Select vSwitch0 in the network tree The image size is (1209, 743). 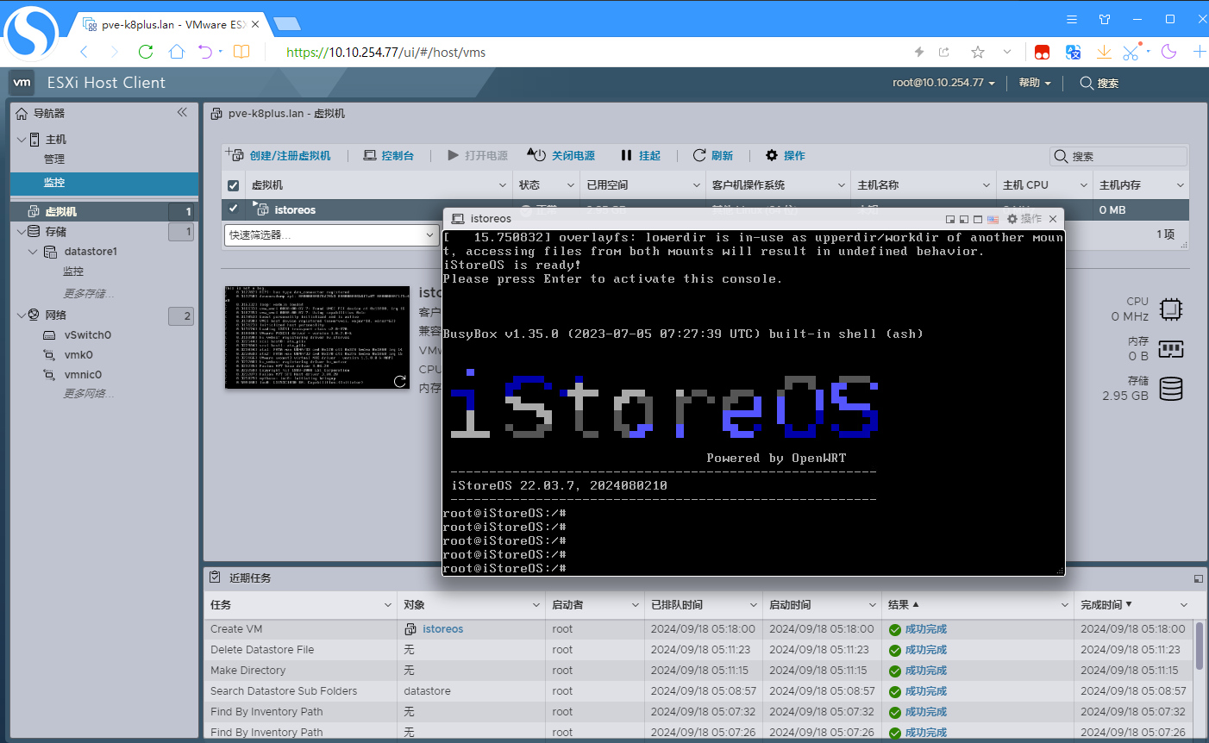[x=87, y=334]
